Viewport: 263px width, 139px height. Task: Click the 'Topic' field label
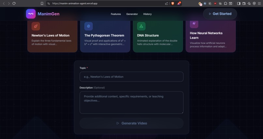click(83, 68)
